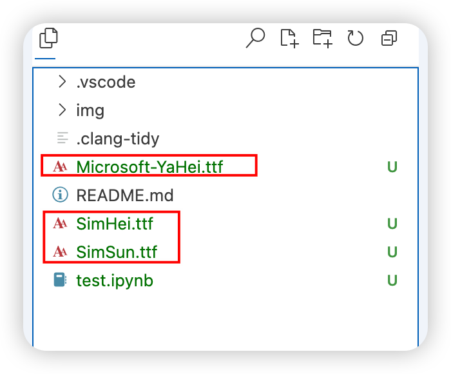The width and height of the screenshot is (451, 374).
Task: Click the README.md info icon
Action: (x=60, y=195)
